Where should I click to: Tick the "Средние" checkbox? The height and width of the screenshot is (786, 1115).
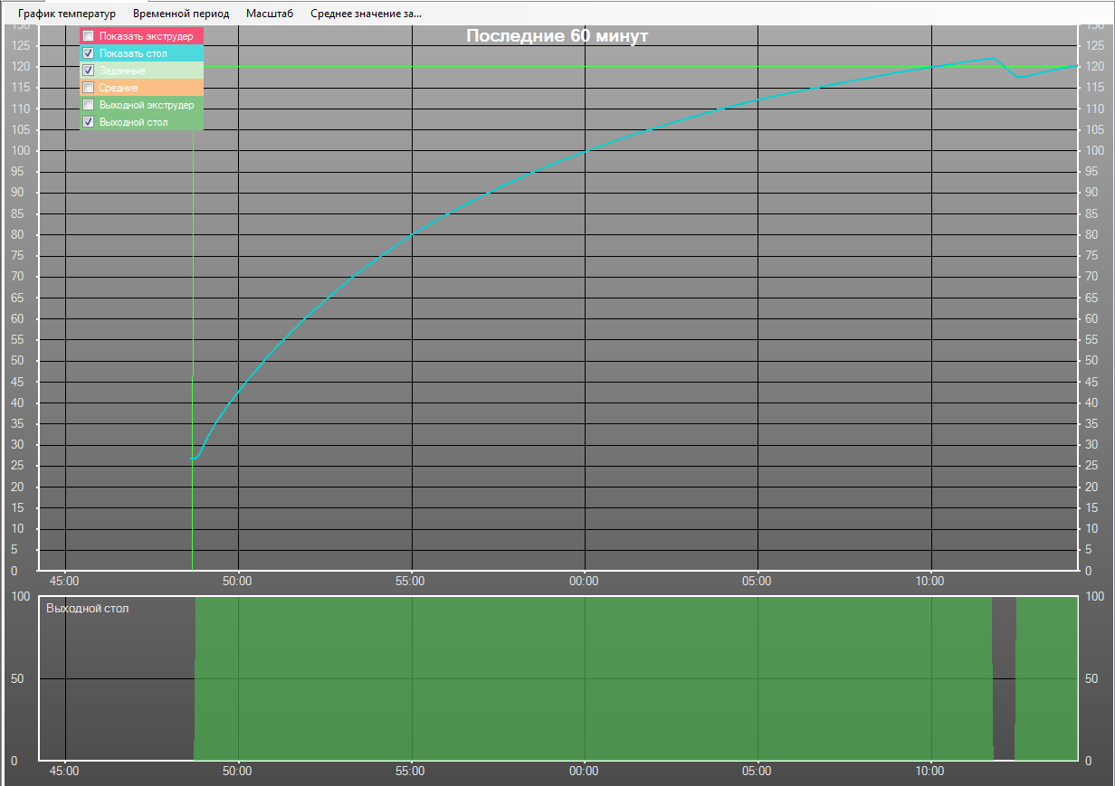click(89, 88)
